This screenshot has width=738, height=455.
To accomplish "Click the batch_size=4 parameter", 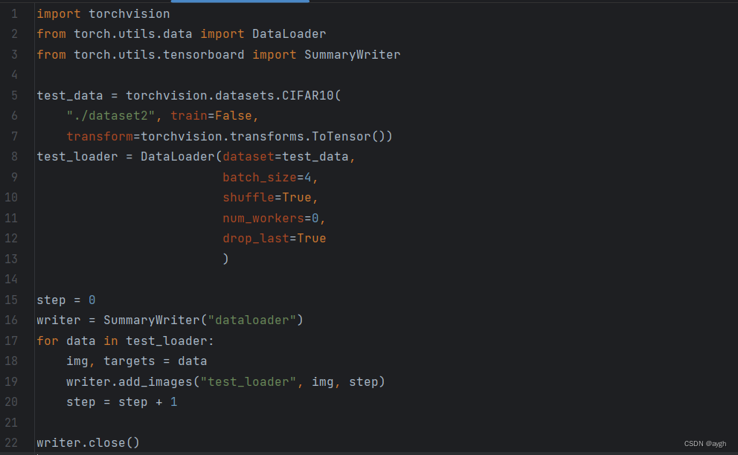I will point(267,178).
